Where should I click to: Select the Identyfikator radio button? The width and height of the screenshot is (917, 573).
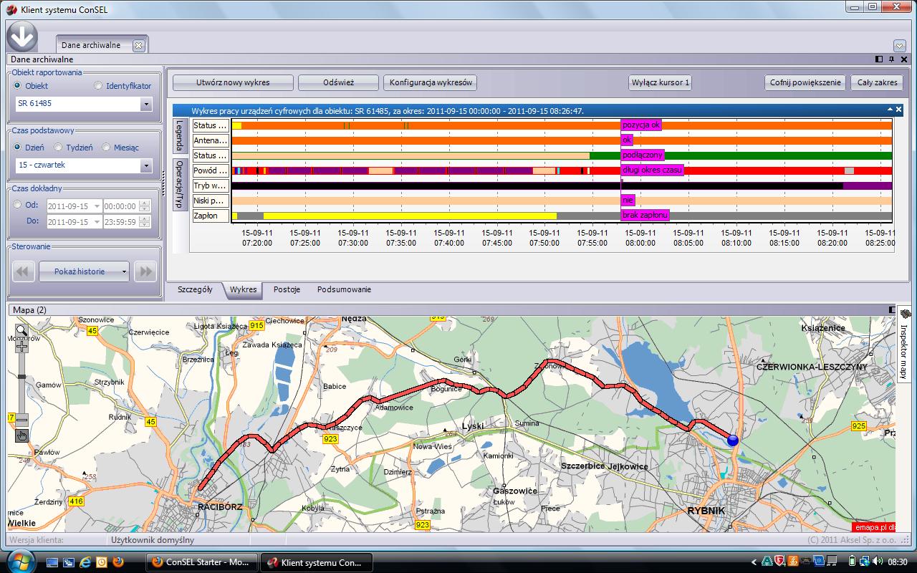99,86
